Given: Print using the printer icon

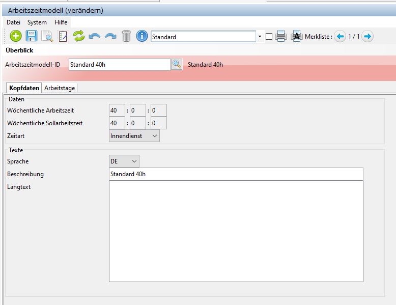Looking at the screenshot, I should coord(280,37).
